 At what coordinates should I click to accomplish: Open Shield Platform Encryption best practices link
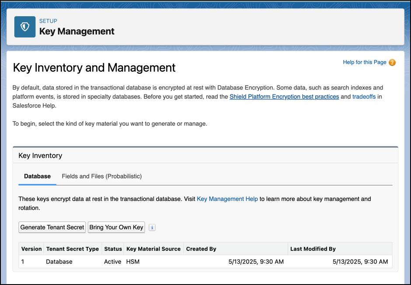click(284, 97)
